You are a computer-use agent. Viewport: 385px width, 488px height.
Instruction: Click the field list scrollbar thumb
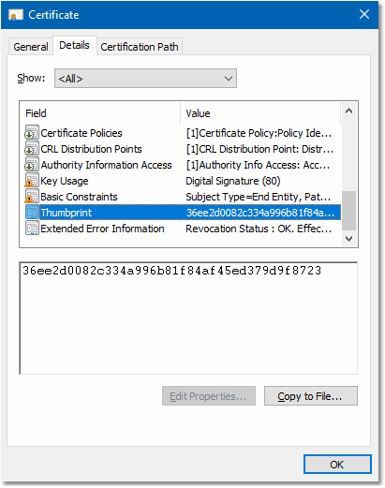pyautogui.click(x=348, y=211)
